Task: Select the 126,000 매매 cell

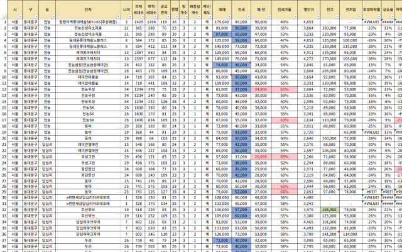Action: (222, 234)
